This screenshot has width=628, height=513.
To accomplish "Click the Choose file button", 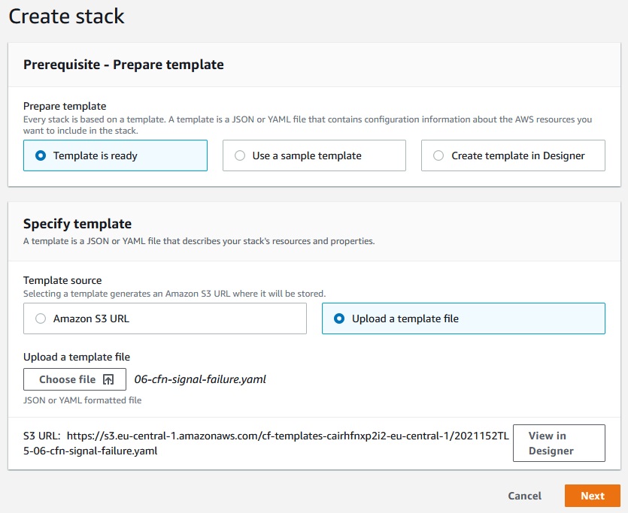I will coord(75,379).
